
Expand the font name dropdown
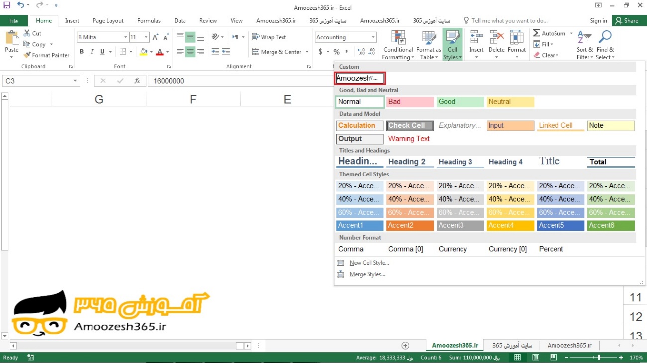coord(125,37)
